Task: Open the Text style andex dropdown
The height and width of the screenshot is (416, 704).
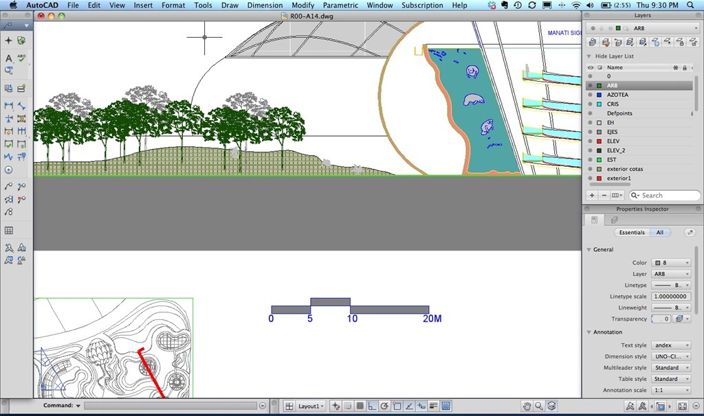Action: 671,345
